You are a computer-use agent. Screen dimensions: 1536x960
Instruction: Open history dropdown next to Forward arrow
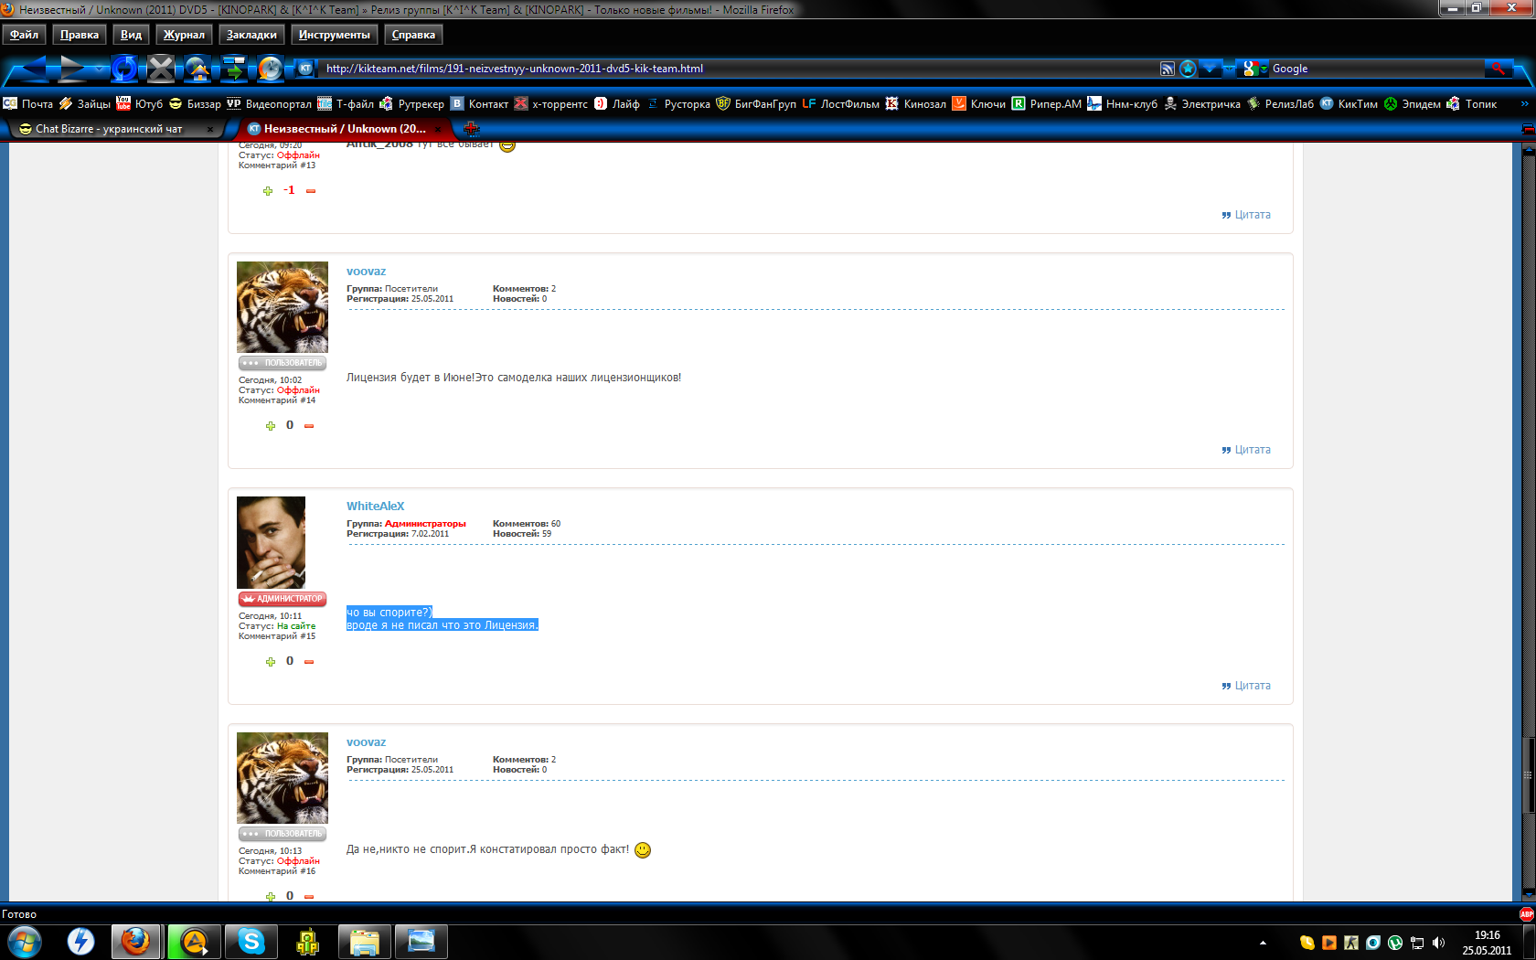(99, 69)
